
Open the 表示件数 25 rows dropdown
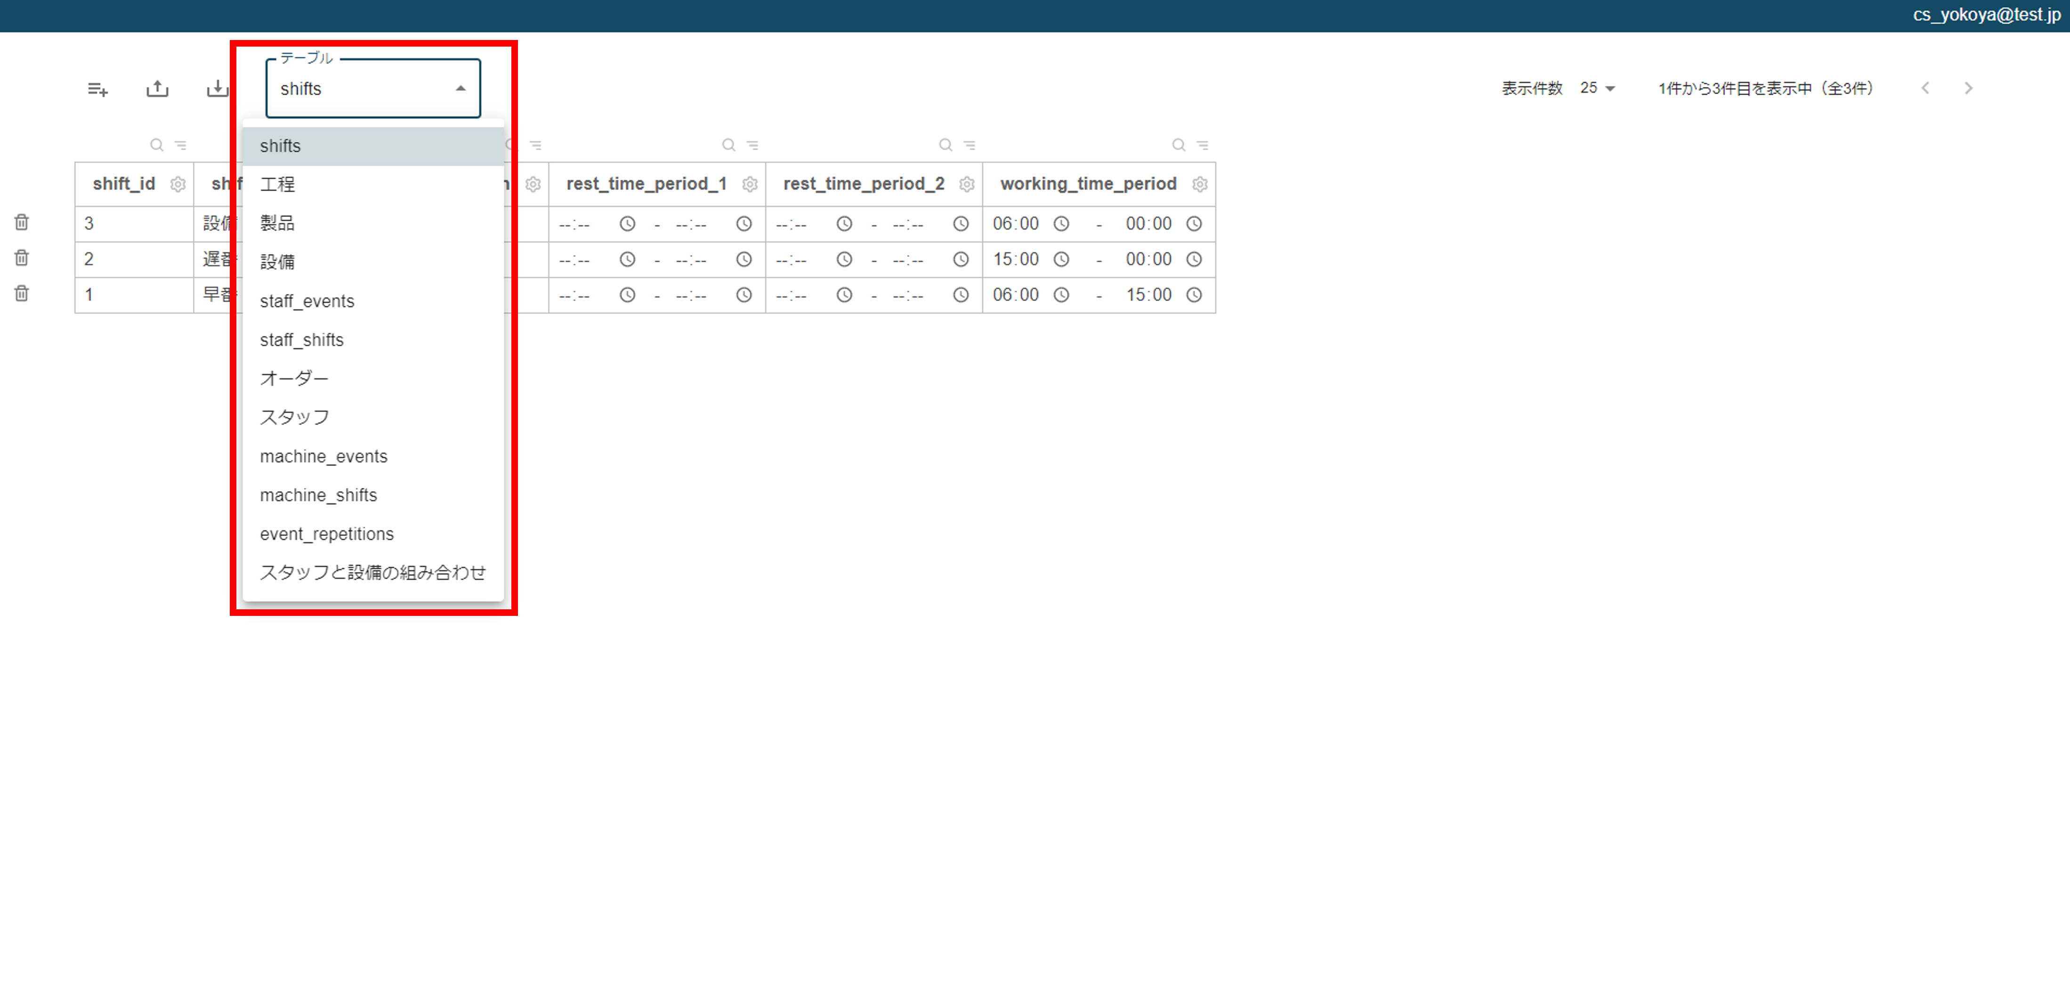coord(1598,88)
